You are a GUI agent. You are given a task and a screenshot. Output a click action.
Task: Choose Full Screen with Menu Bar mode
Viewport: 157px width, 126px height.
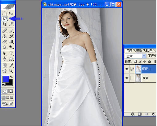[x=8, y=97]
